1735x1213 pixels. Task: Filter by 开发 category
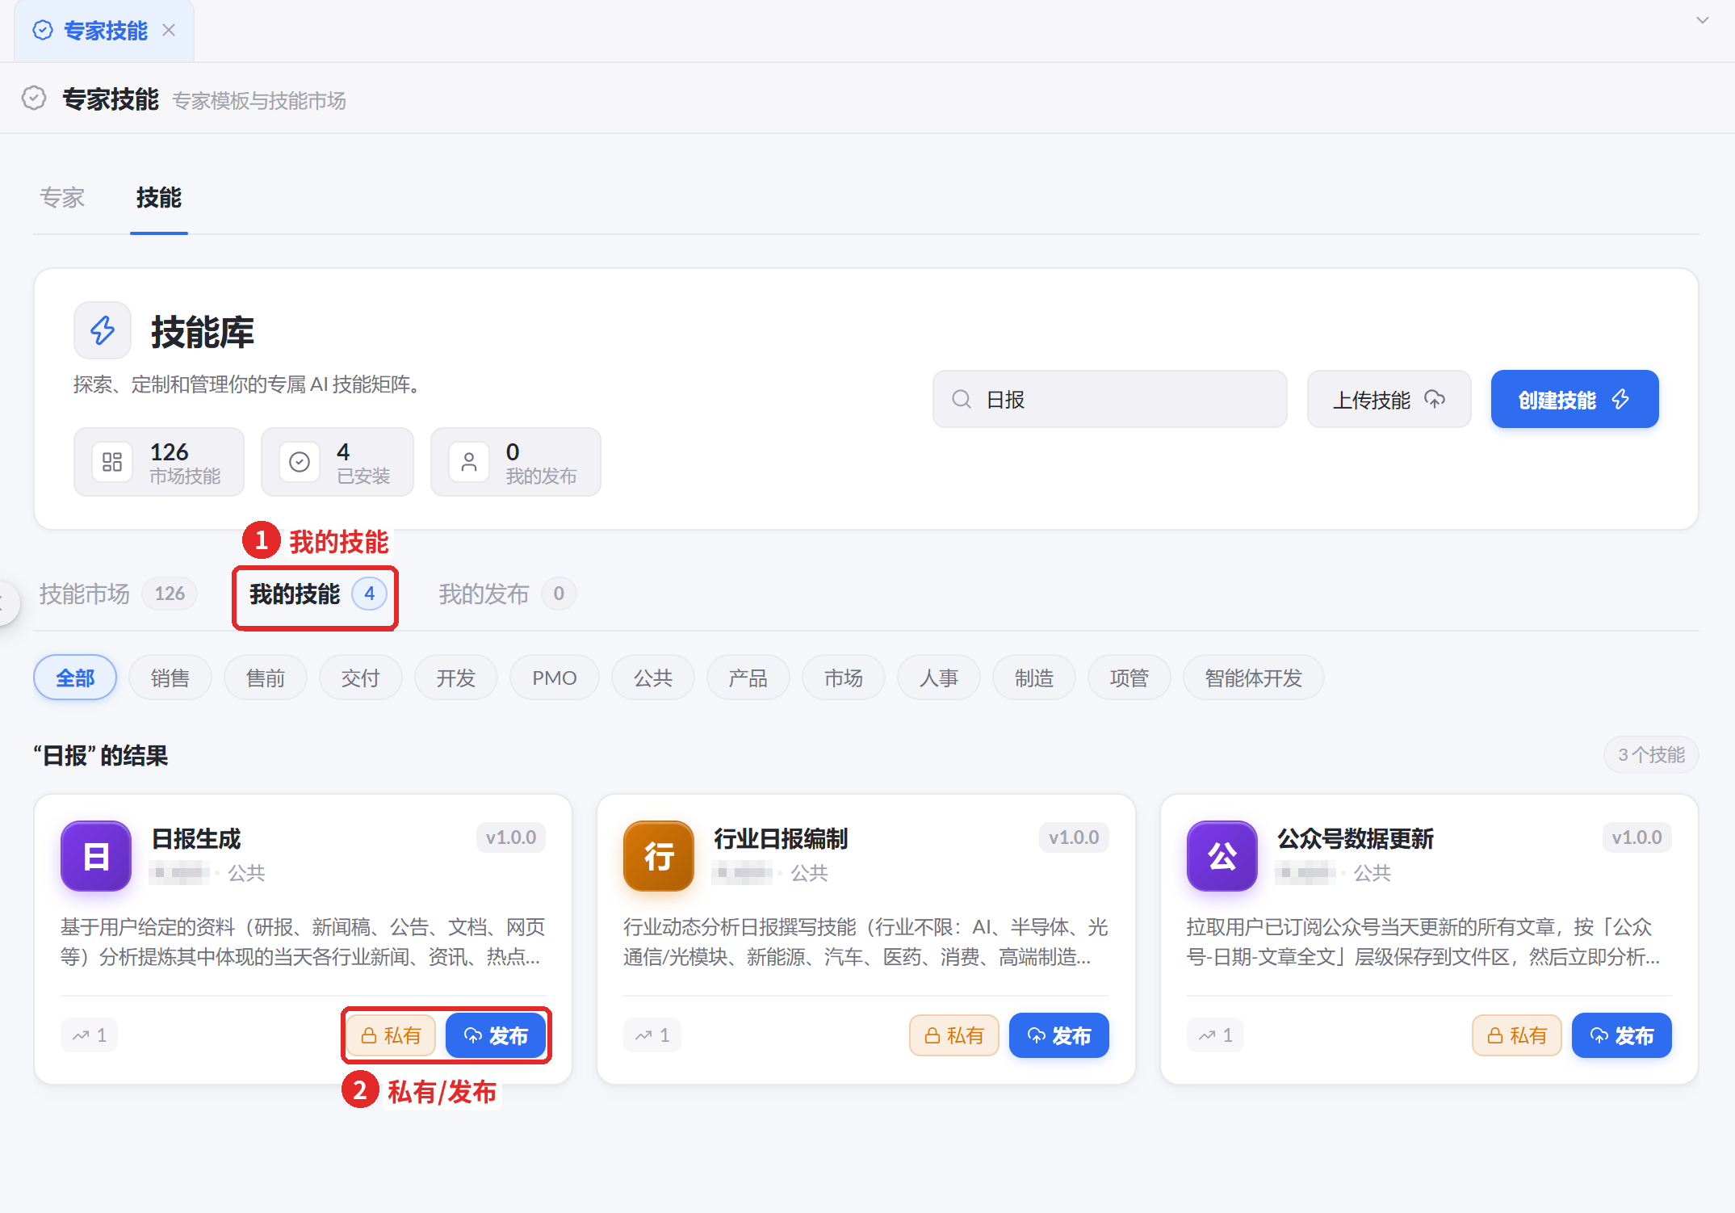(456, 678)
